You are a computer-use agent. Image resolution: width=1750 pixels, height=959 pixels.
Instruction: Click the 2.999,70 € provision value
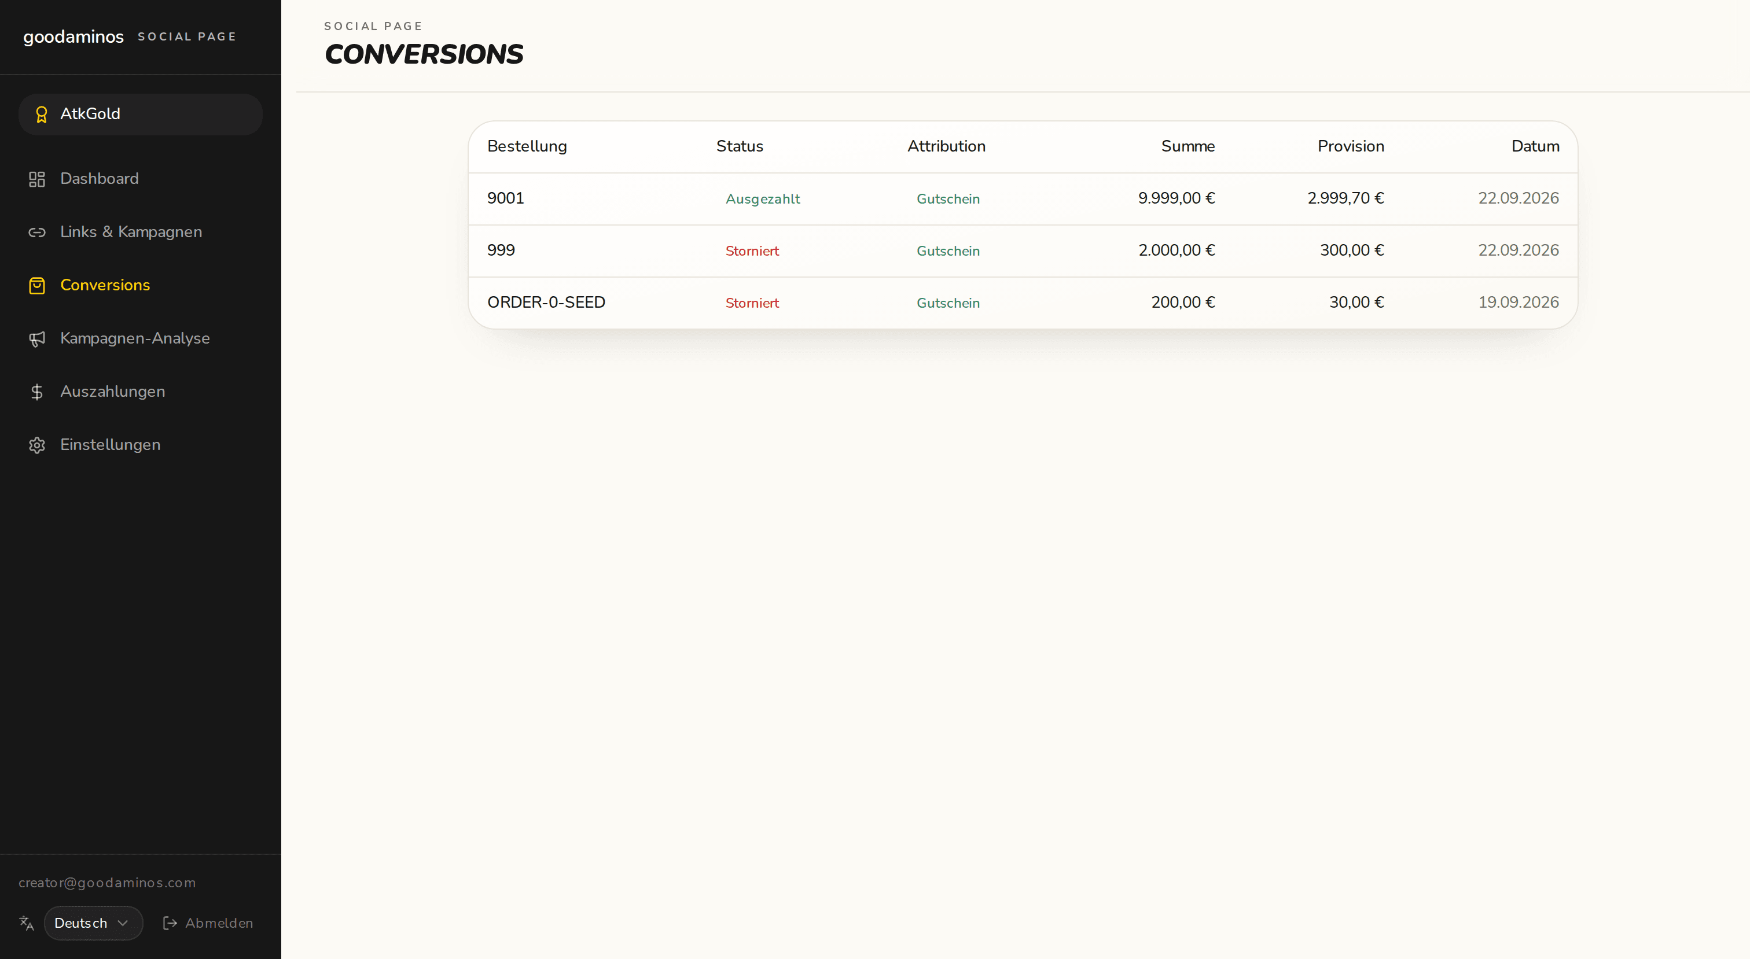tap(1346, 198)
